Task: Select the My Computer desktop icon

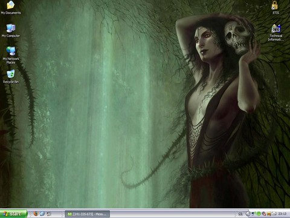Action: 11,31
